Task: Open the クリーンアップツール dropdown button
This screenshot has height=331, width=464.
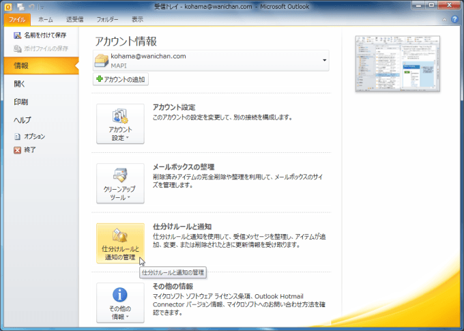Action: (x=120, y=184)
